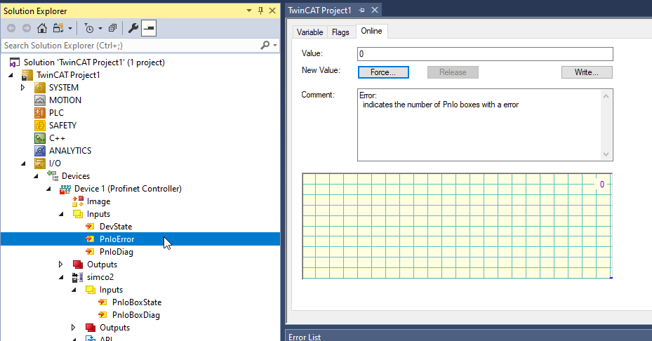Viewport: 652px width, 341px height.
Task: Open Properties via the wrench icon
Action: (x=133, y=28)
